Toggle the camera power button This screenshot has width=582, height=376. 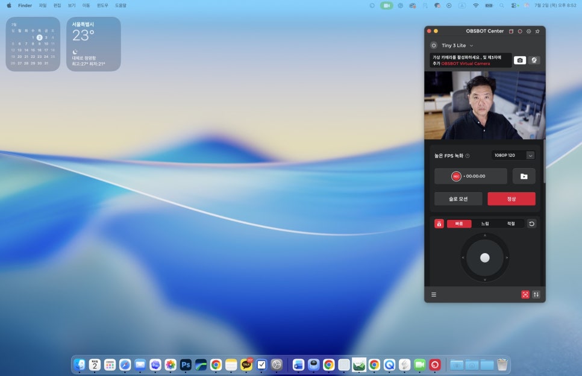434,45
